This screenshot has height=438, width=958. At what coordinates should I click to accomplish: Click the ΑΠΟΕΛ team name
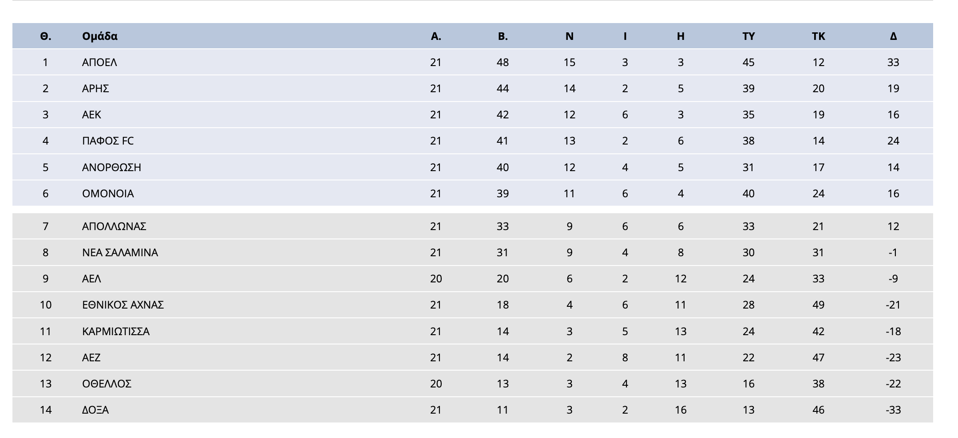click(99, 63)
